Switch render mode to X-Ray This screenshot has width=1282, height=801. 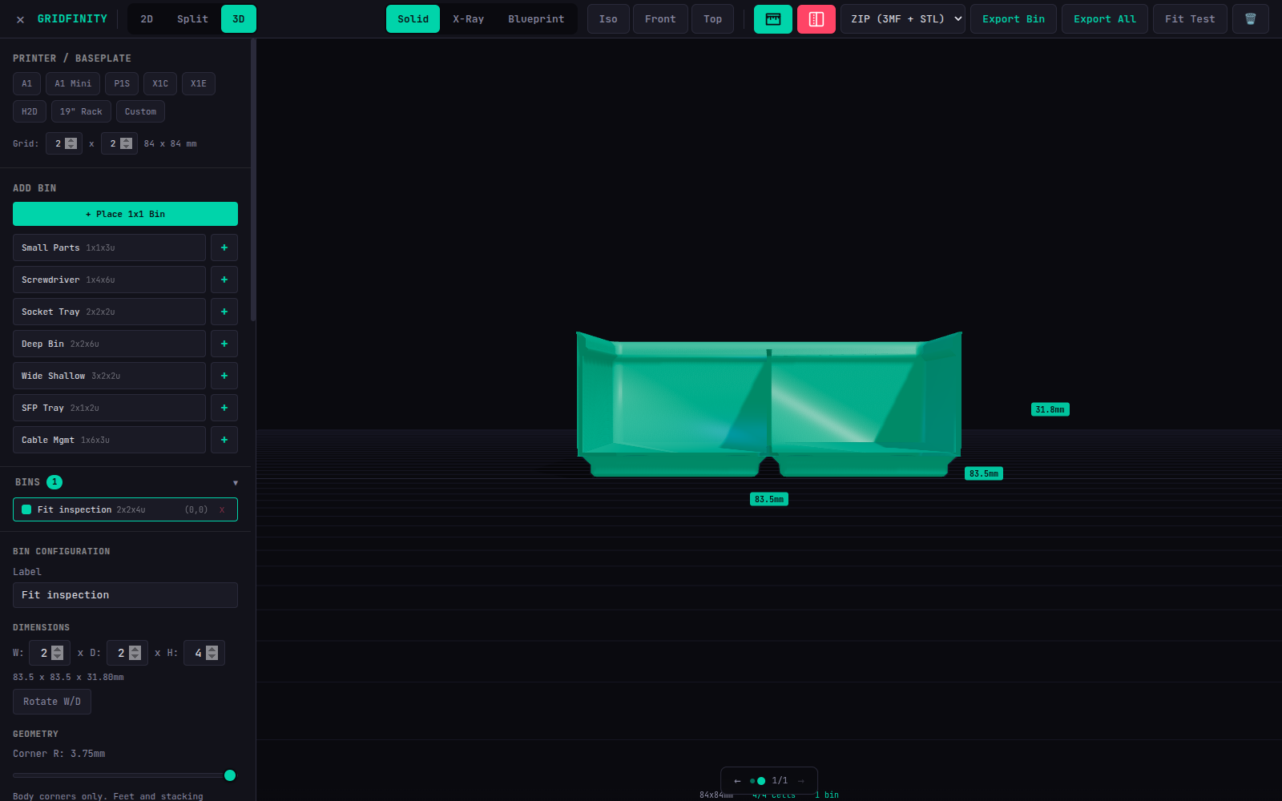468,19
